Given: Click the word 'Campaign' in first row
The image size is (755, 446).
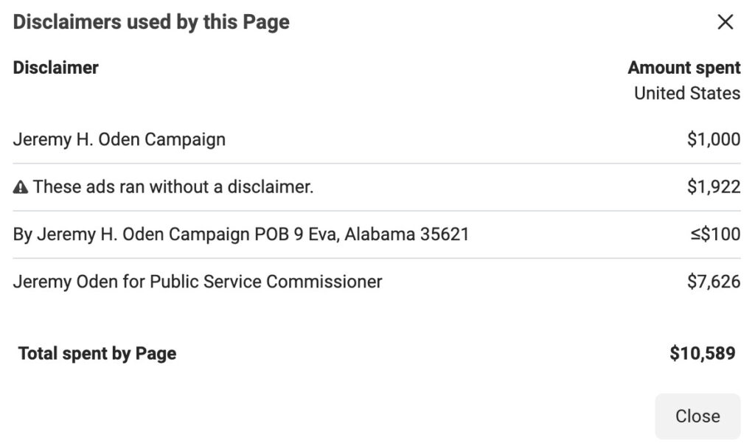Looking at the screenshot, I should [x=185, y=139].
